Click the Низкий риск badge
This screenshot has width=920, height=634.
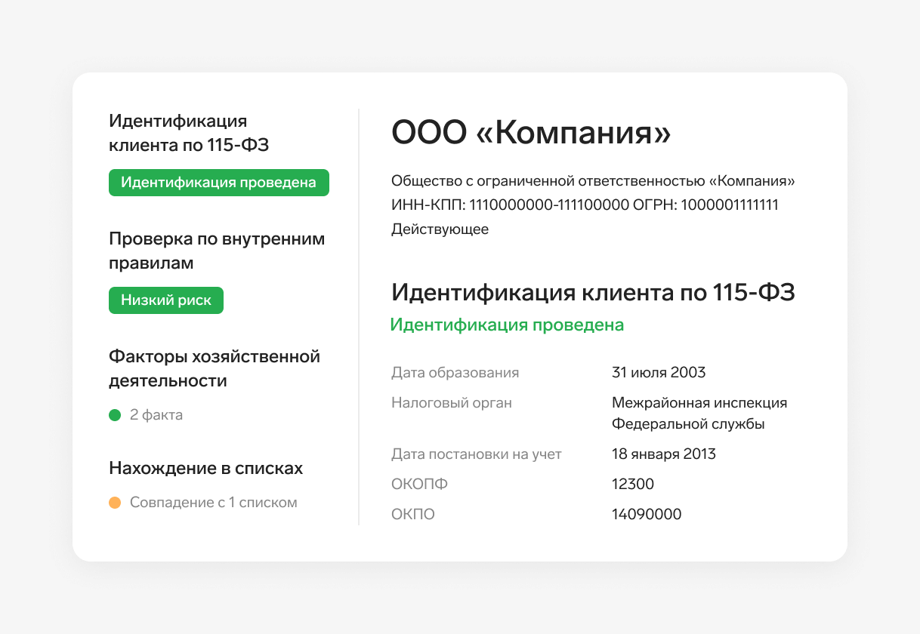pos(166,300)
